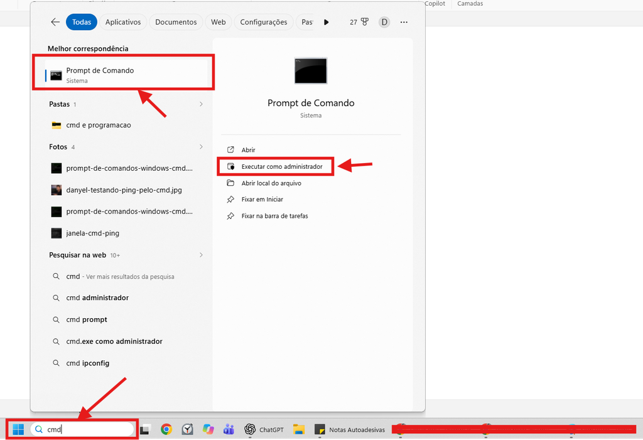The width and height of the screenshot is (643, 440).
Task: Switch to the Configurações filter tab
Action: [264, 22]
